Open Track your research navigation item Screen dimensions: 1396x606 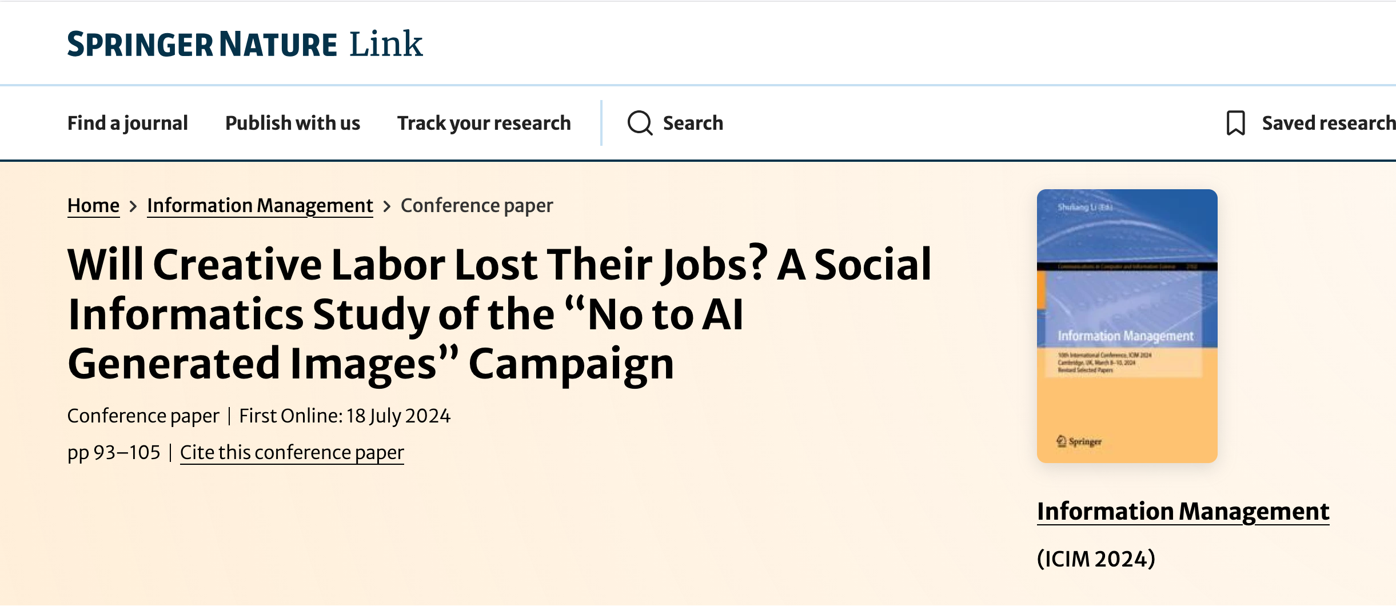[x=484, y=123]
